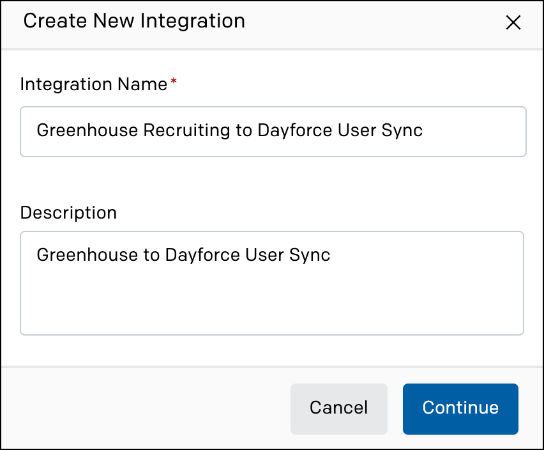This screenshot has width=544, height=450.
Task: Cancel creating the integration
Action: tap(338, 408)
